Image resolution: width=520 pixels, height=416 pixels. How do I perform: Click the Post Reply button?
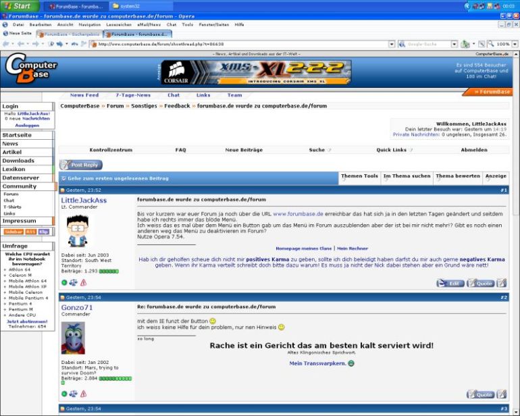click(x=81, y=165)
